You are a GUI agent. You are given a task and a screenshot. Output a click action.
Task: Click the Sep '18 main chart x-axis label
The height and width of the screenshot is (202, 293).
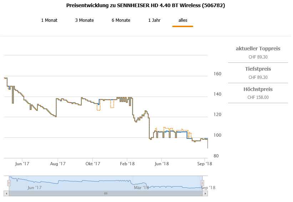tap(204, 164)
